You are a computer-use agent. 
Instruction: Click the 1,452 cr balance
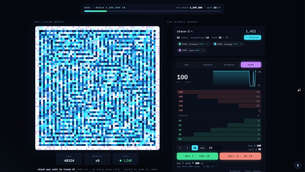point(253,31)
